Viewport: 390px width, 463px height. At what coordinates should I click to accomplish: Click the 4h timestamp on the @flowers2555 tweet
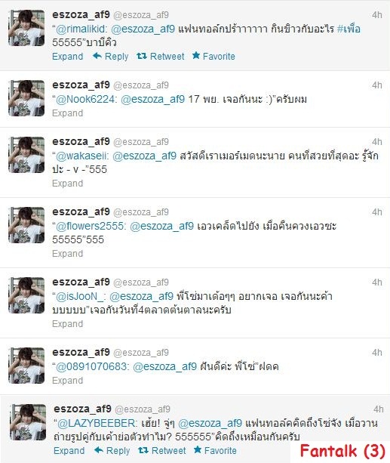coord(376,212)
